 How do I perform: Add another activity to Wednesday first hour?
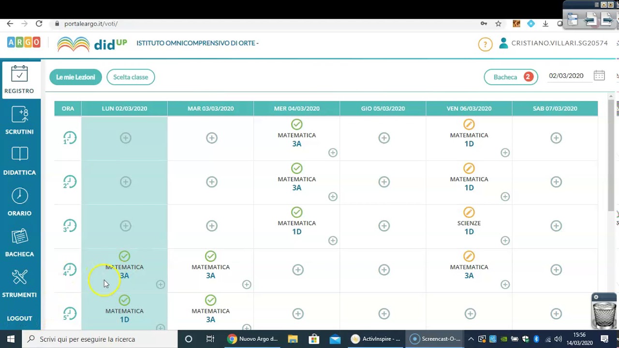[x=333, y=153]
